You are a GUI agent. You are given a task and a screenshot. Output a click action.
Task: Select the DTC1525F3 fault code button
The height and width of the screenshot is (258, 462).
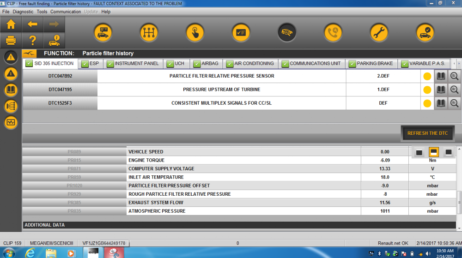coord(60,103)
